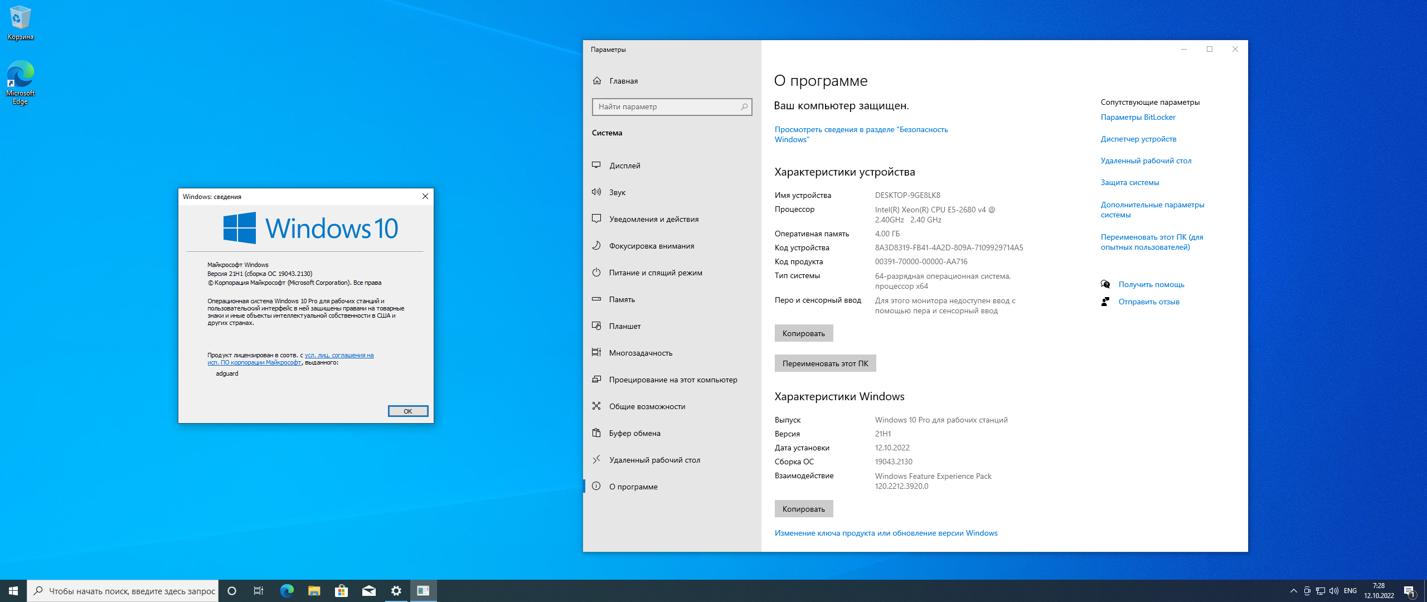Switch ENG input language indicator
The image size is (1427, 602).
click(1350, 591)
